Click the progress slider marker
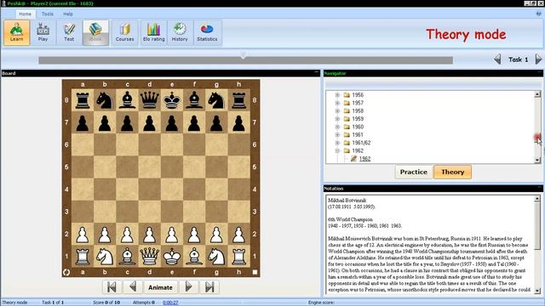The width and height of the screenshot is (545, 306). click(244, 54)
